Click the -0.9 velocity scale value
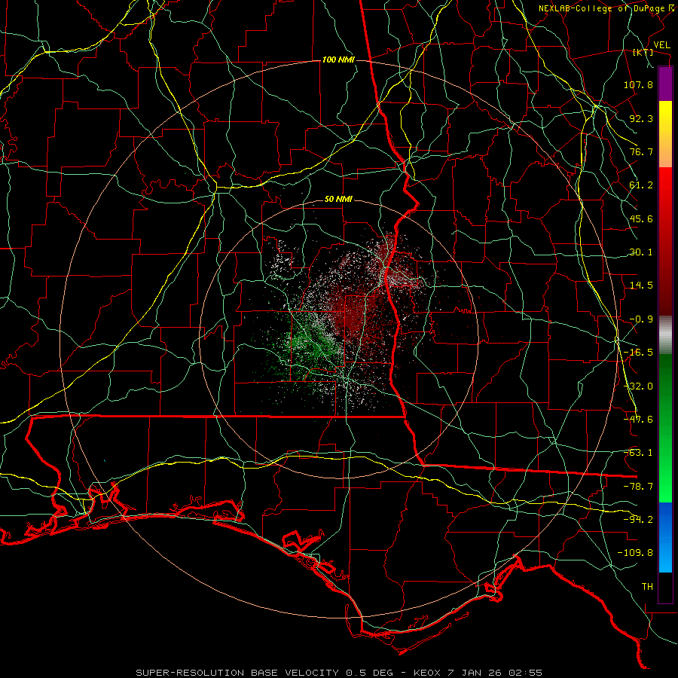The height and width of the screenshot is (678, 678). [641, 319]
